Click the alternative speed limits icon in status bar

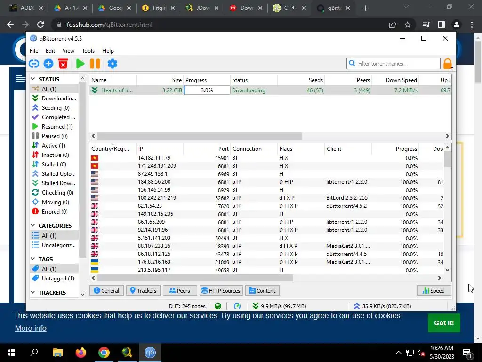(x=237, y=306)
